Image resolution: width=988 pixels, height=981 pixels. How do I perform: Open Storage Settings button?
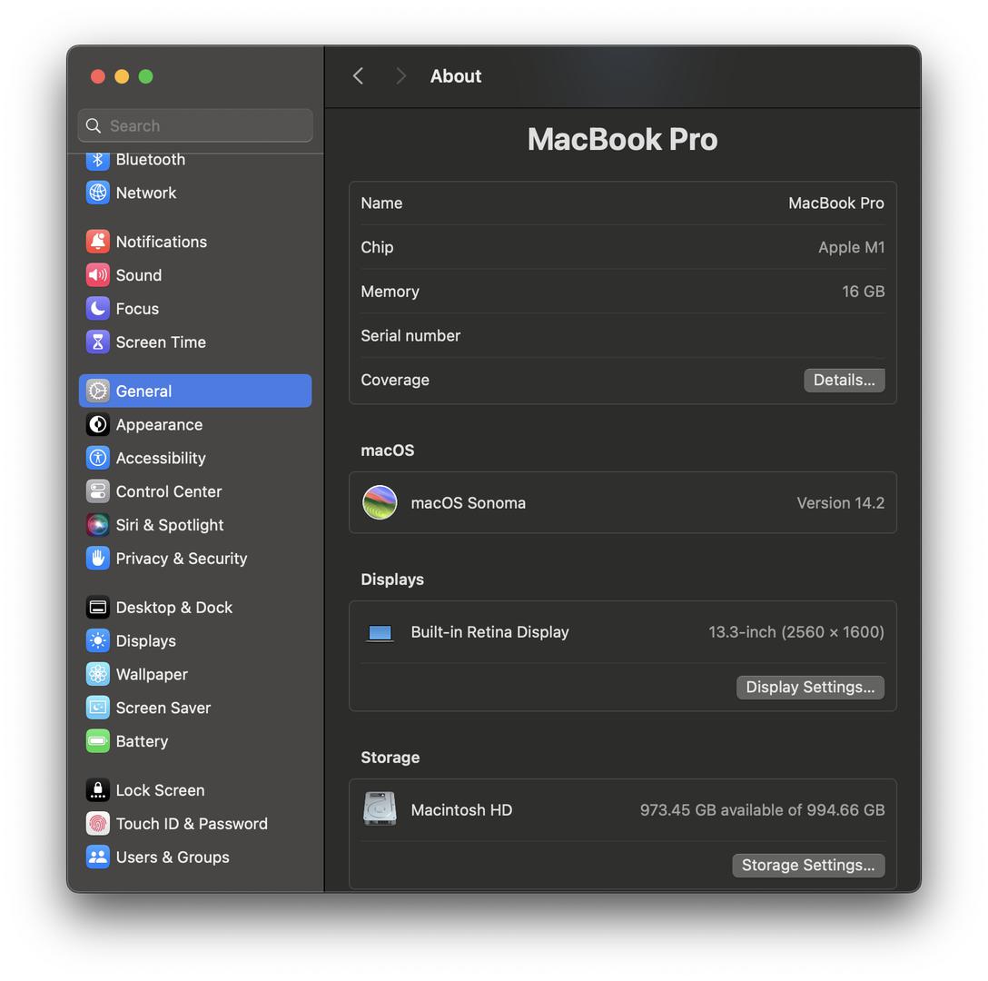pyautogui.click(x=808, y=865)
